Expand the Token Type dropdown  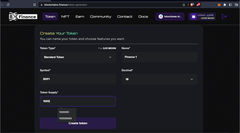click(x=78, y=57)
